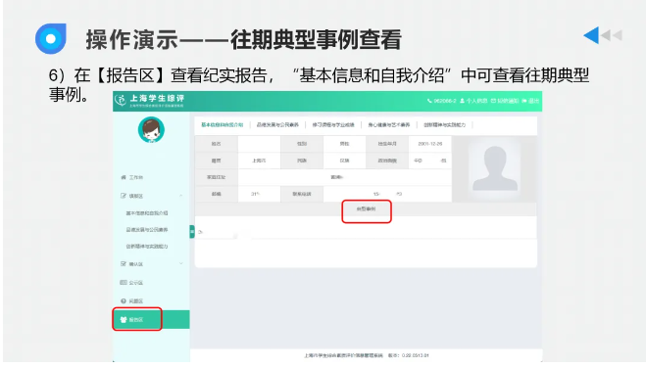Viewport: 646px width, 368px height.
Task: Select sidebar item 品德发展与公民素养
Action: 147,230
